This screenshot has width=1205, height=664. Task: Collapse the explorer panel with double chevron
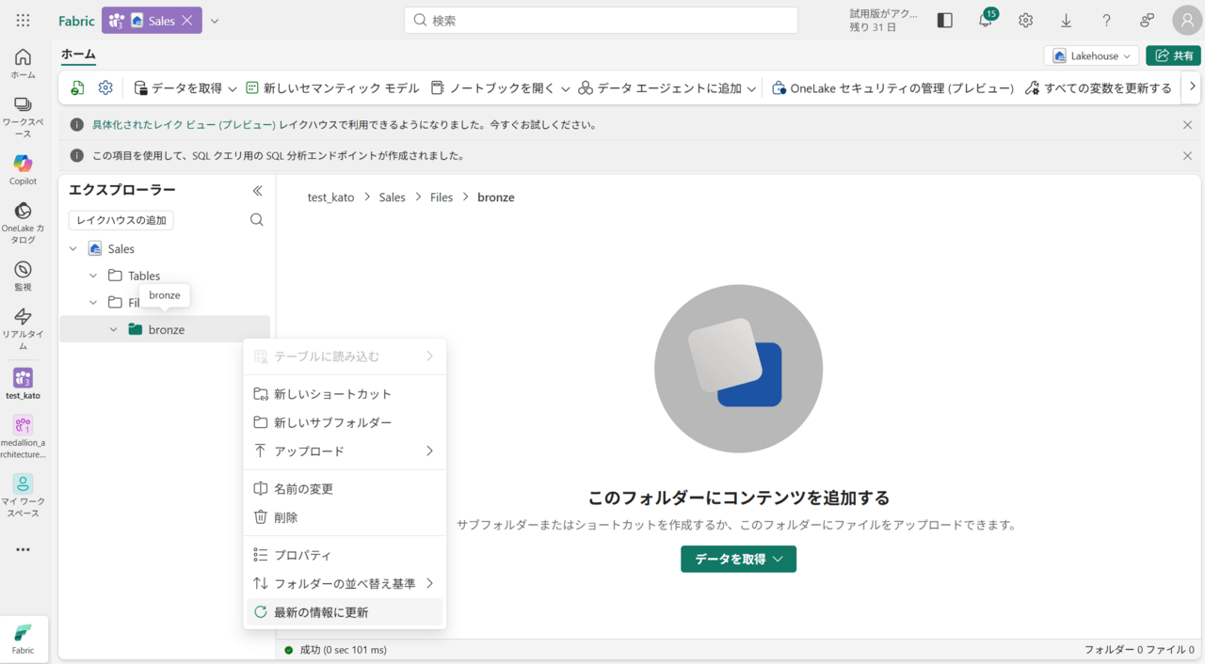point(257,191)
